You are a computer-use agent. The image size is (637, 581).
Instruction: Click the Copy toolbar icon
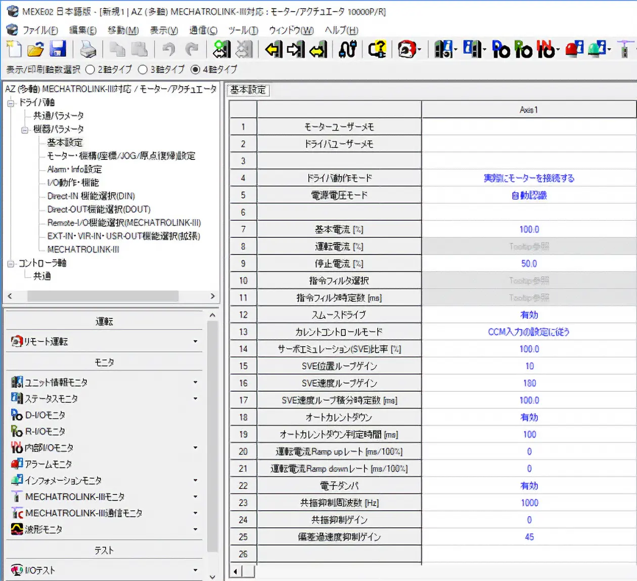coord(117,49)
